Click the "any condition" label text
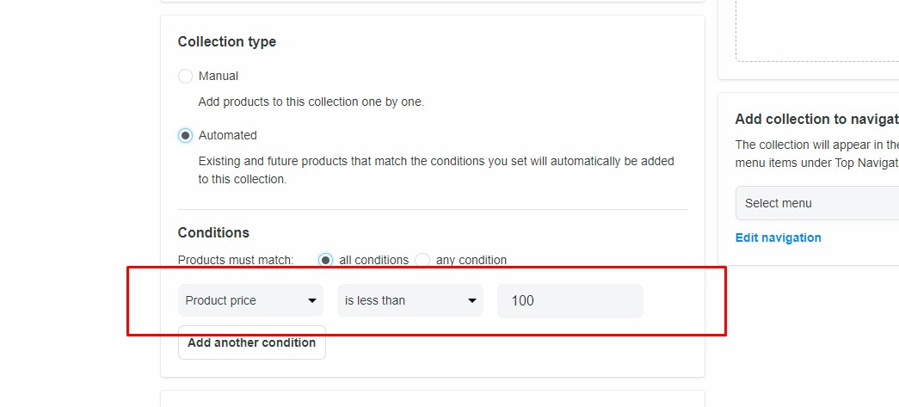The image size is (899, 407). click(471, 260)
